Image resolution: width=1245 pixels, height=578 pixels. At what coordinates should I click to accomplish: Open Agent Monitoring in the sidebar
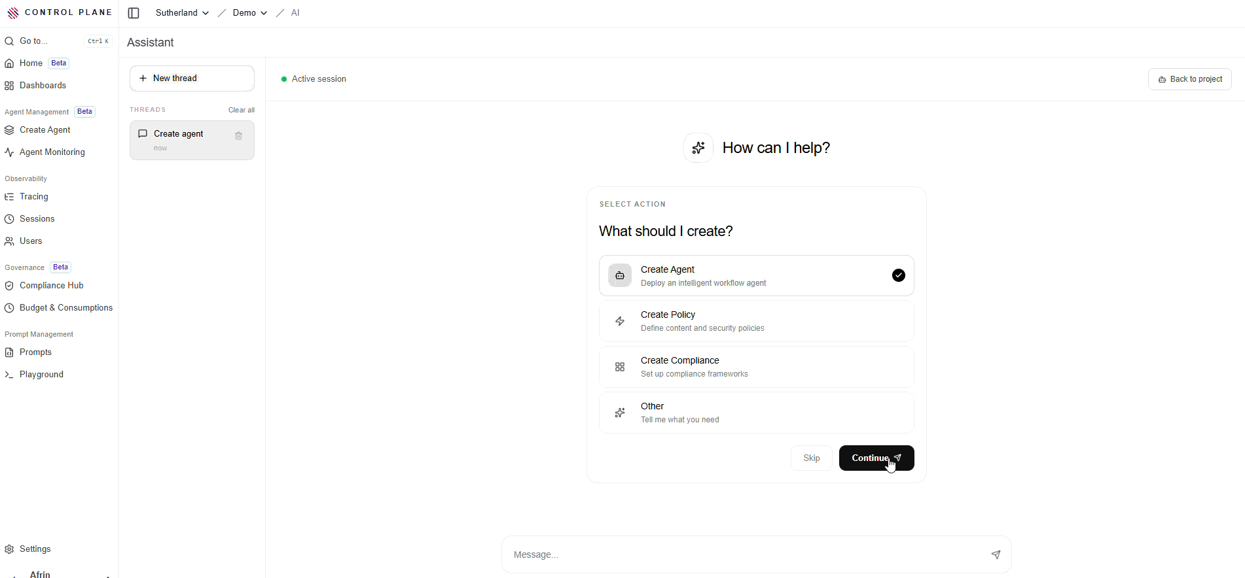pos(52,152)
